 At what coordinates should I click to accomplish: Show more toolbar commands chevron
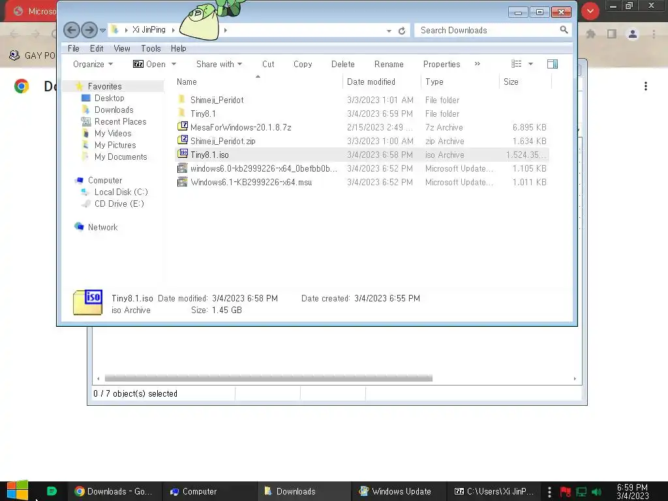point(477,64)
